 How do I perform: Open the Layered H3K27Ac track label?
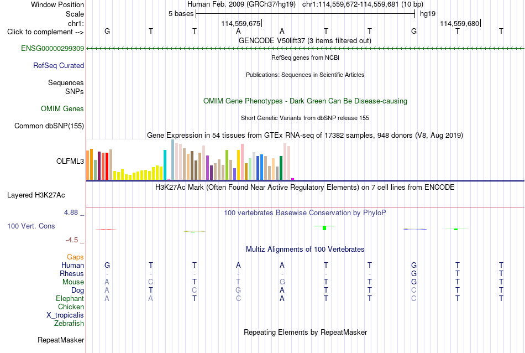pyautogui.click(x=36, y=195)
